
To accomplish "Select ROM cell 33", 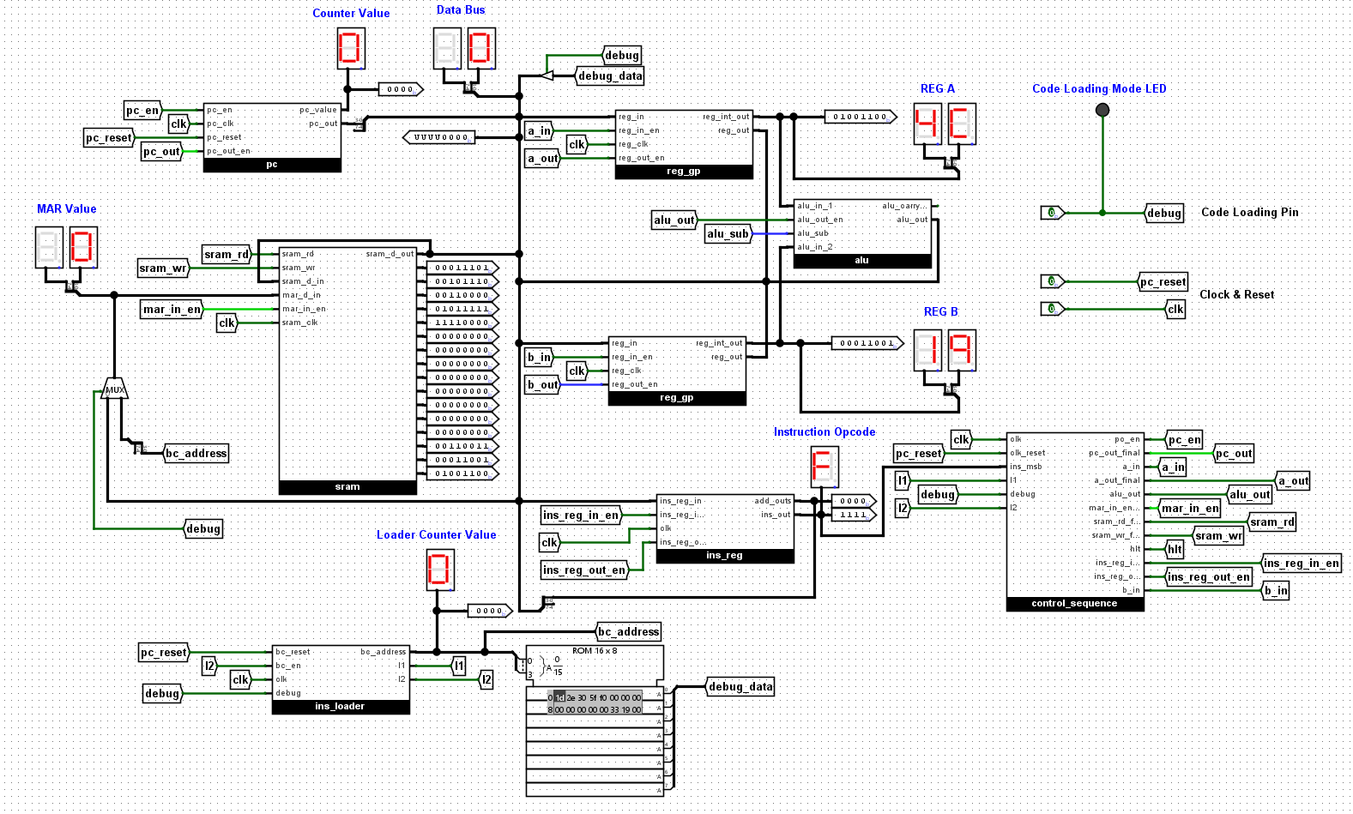I will click(x=615, y=709).
